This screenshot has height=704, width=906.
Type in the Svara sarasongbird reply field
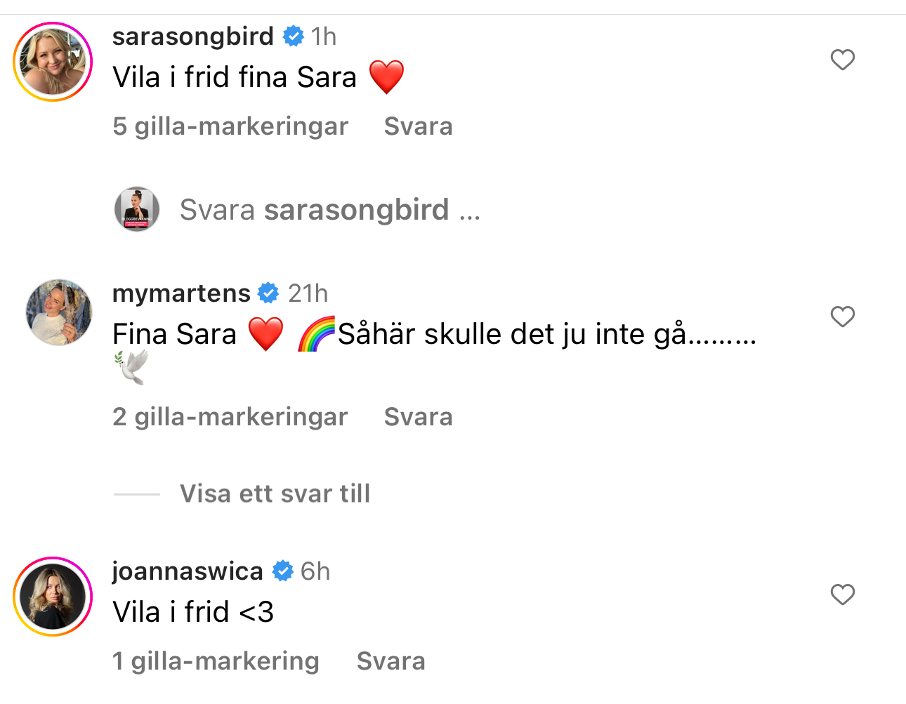point(330,210)
